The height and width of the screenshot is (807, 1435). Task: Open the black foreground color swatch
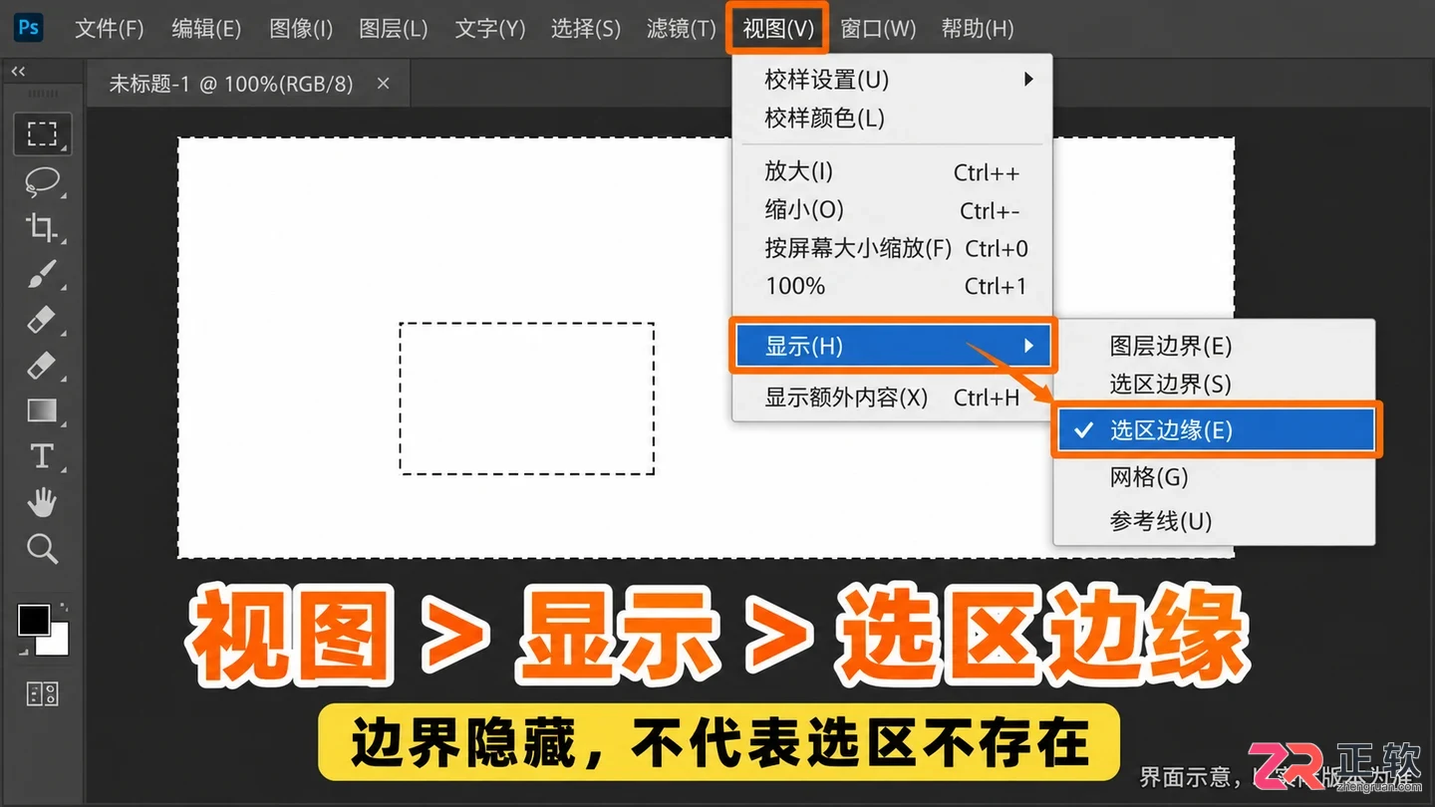click(x=33, y=620)
